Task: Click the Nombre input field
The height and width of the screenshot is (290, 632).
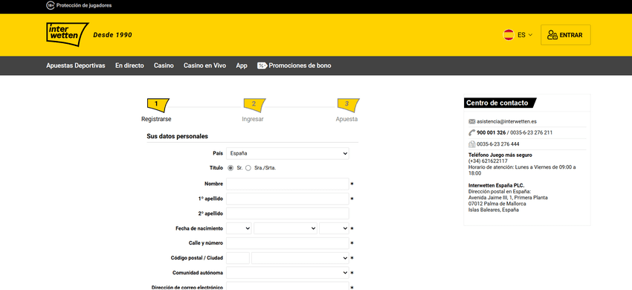Action: pyautogui.click(x=288, y=184)
